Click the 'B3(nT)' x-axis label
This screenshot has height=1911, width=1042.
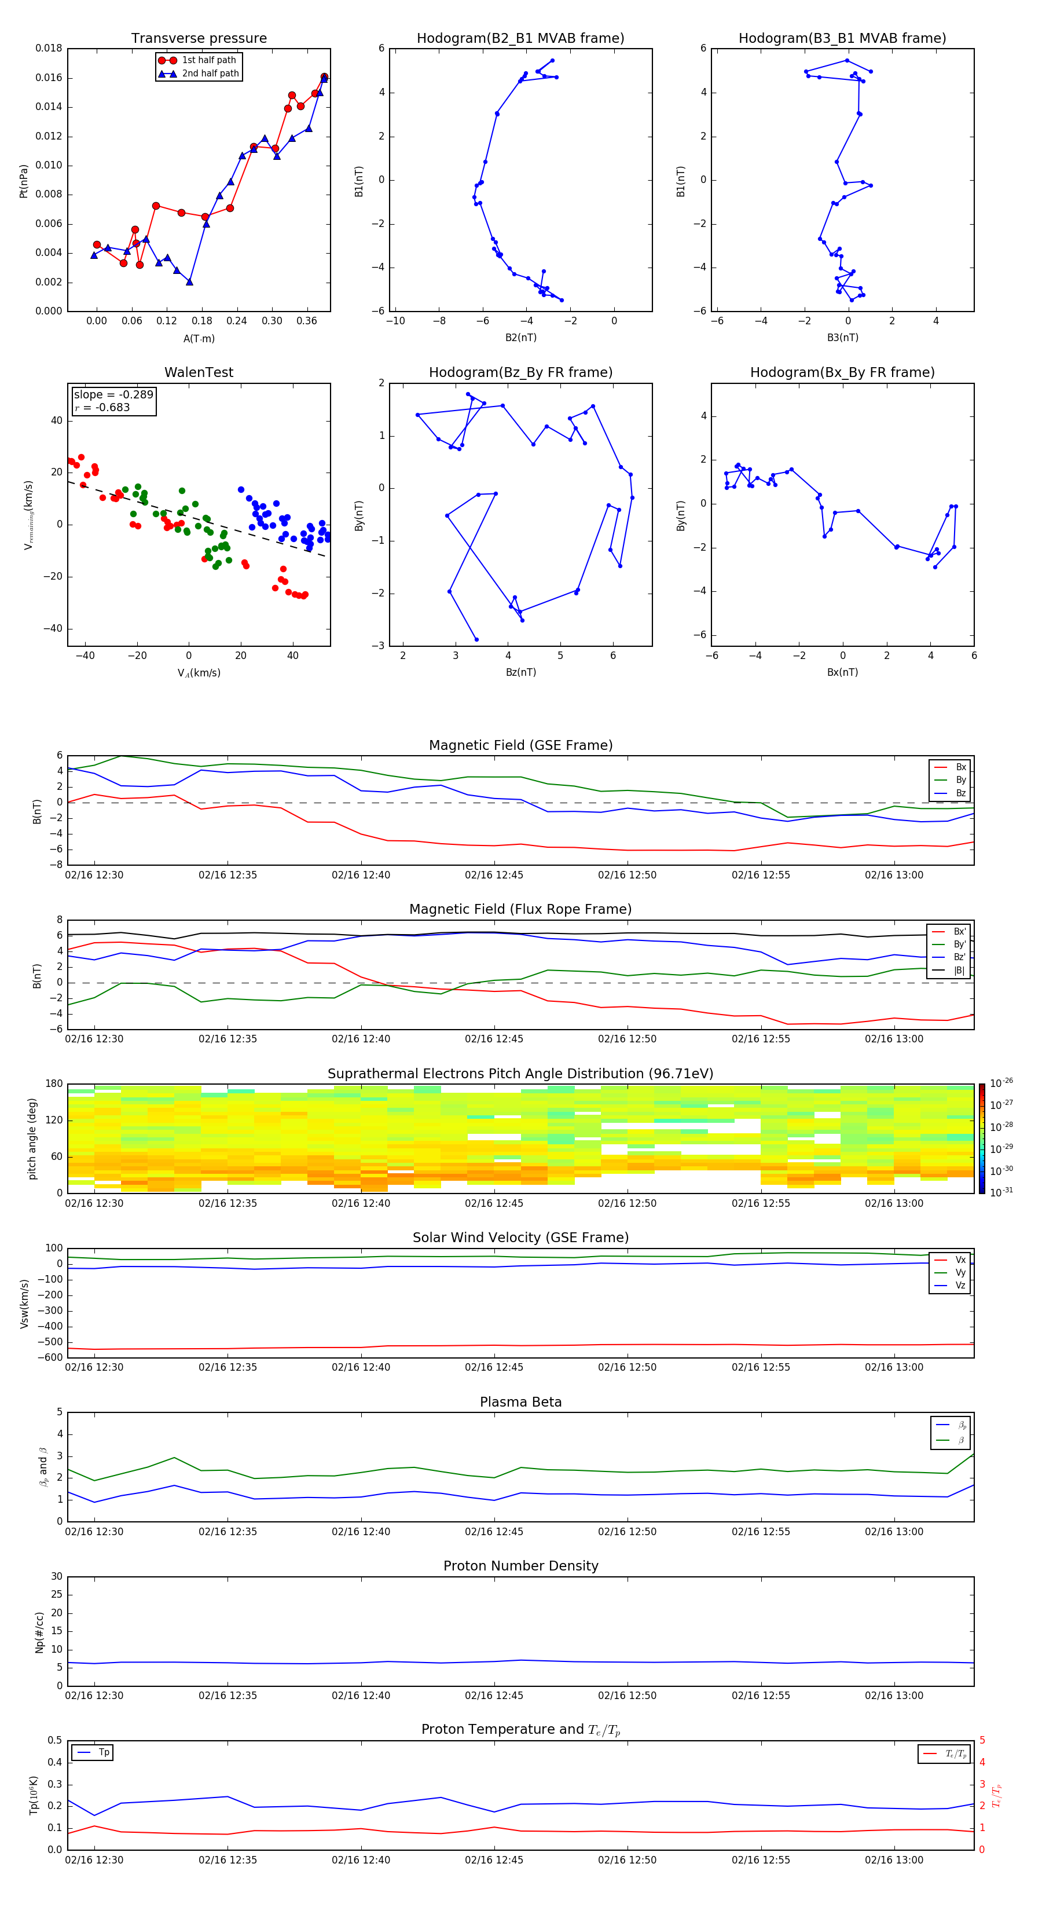[x=842, y=338]
